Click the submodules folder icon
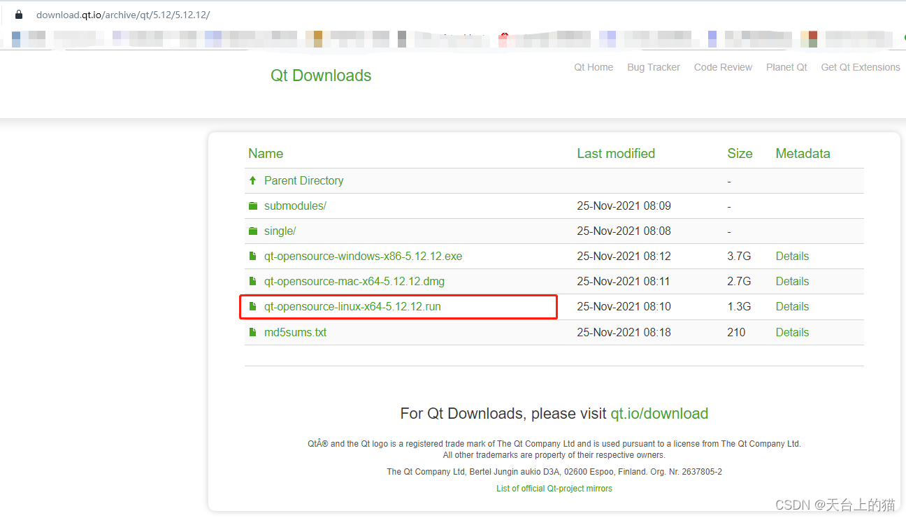 (252, 206)
